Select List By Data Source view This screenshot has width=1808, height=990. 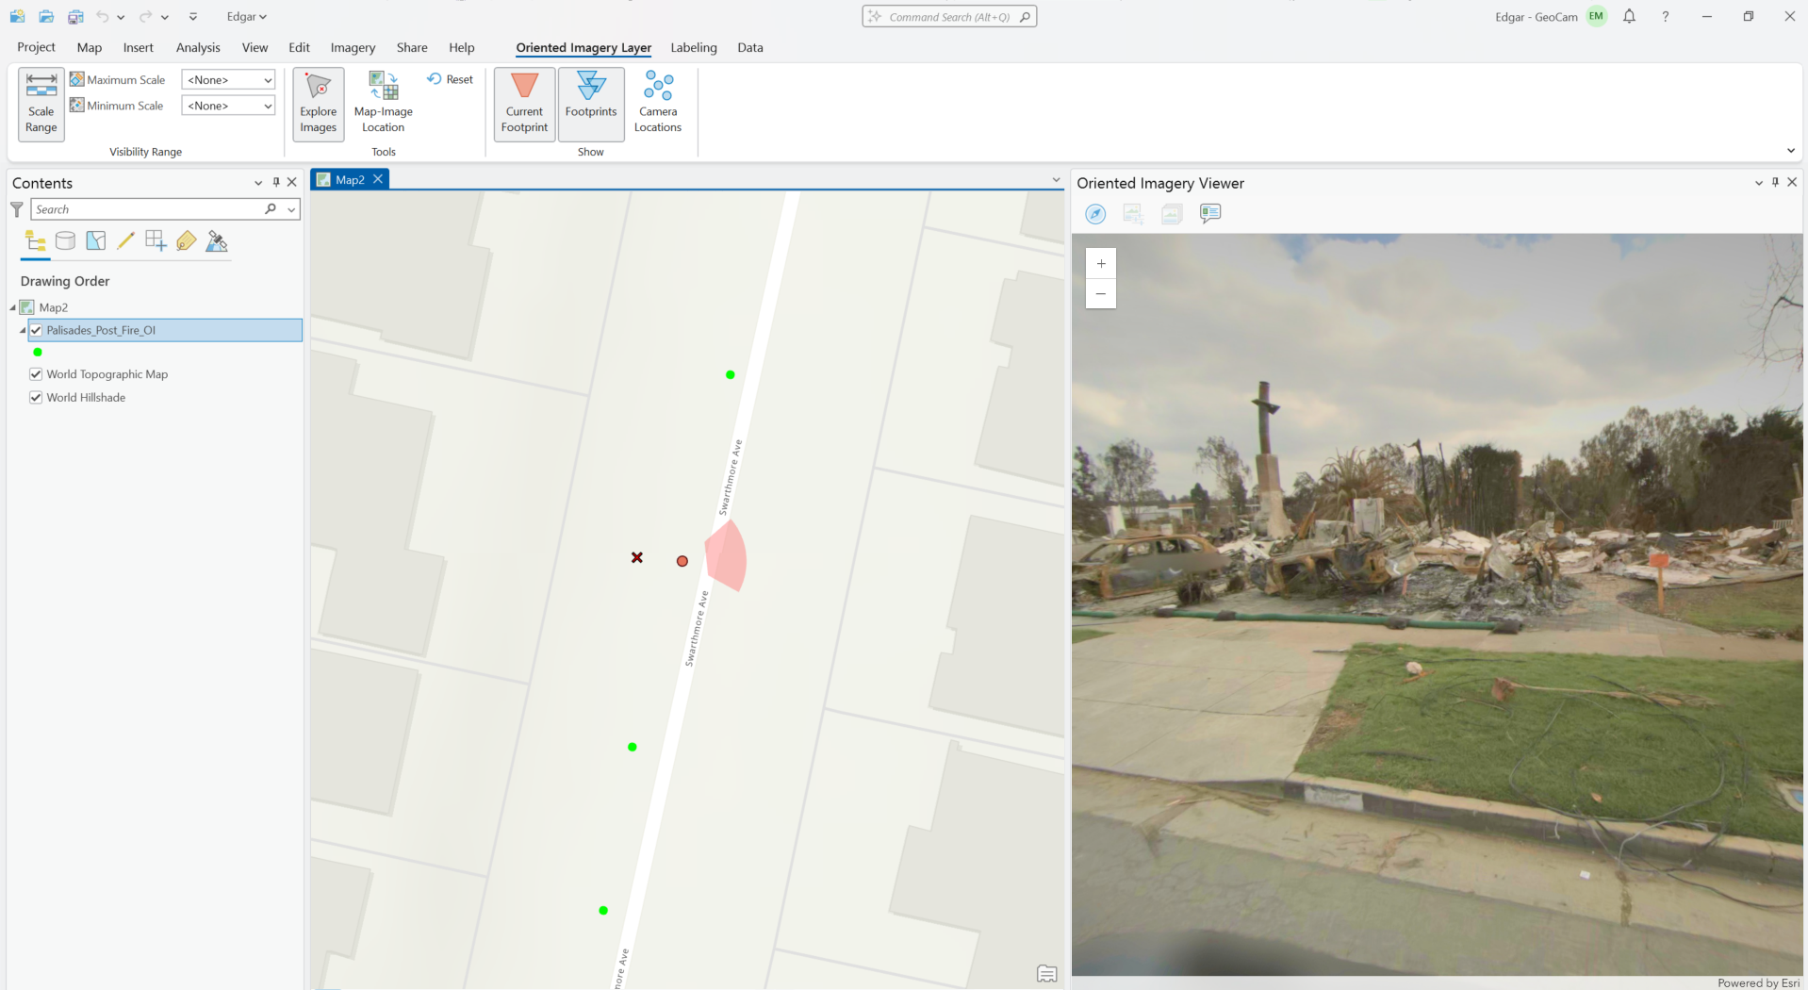coord(65,241)
